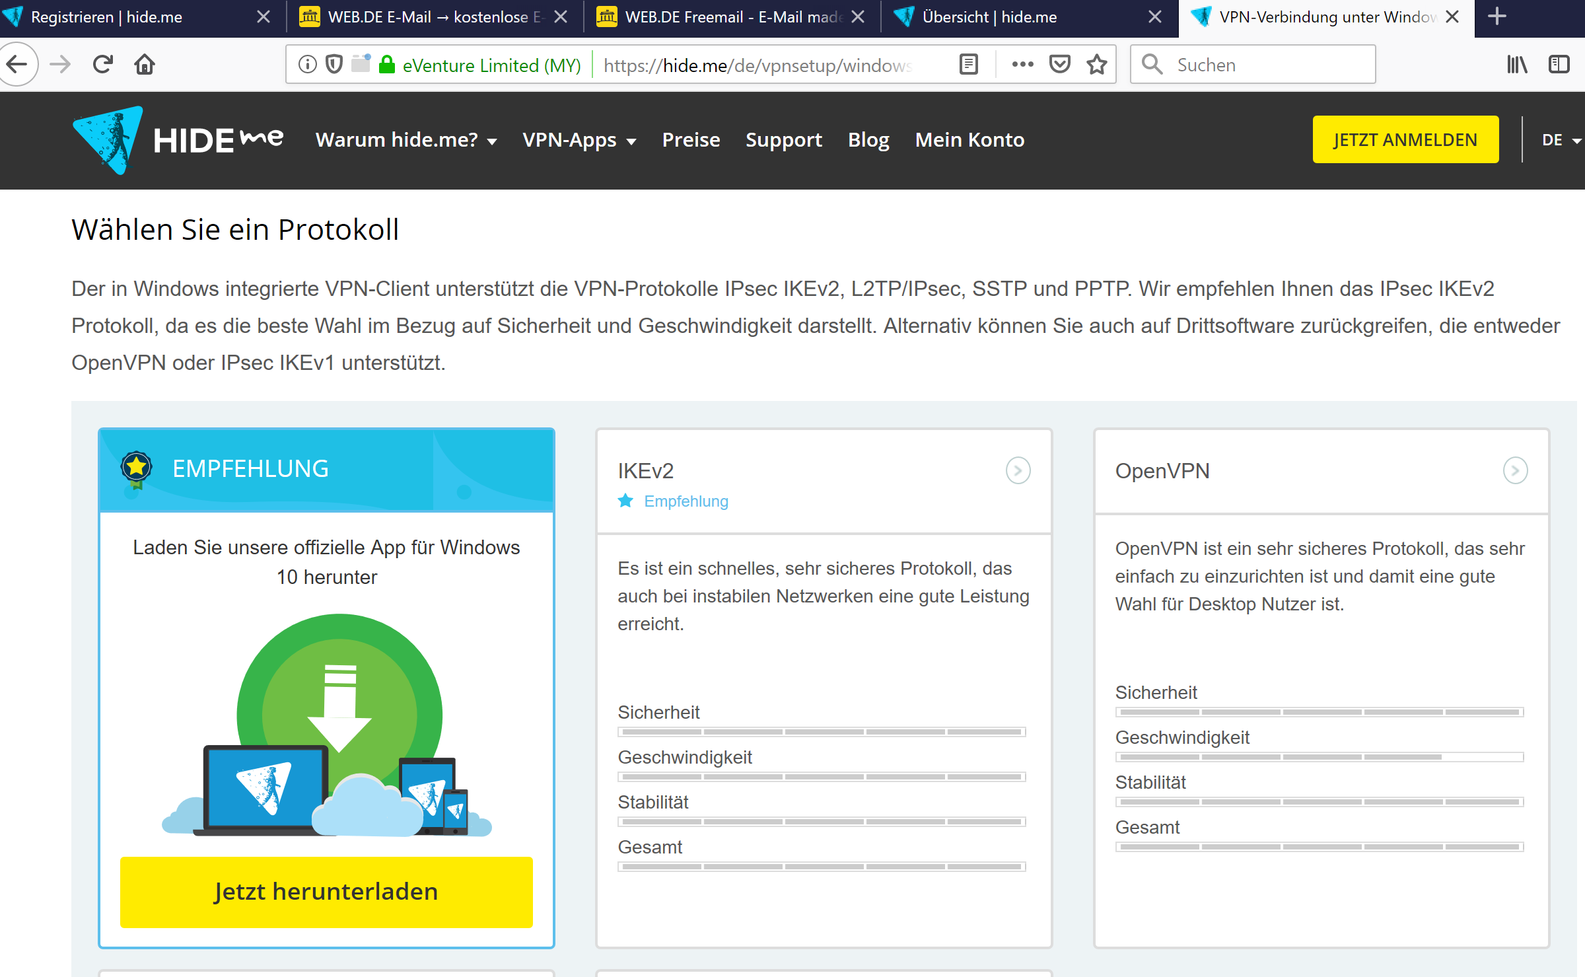Open tracking protection shield icon
The width and height of the screenshot is (1585, 977).
click(x=335, y=64)
